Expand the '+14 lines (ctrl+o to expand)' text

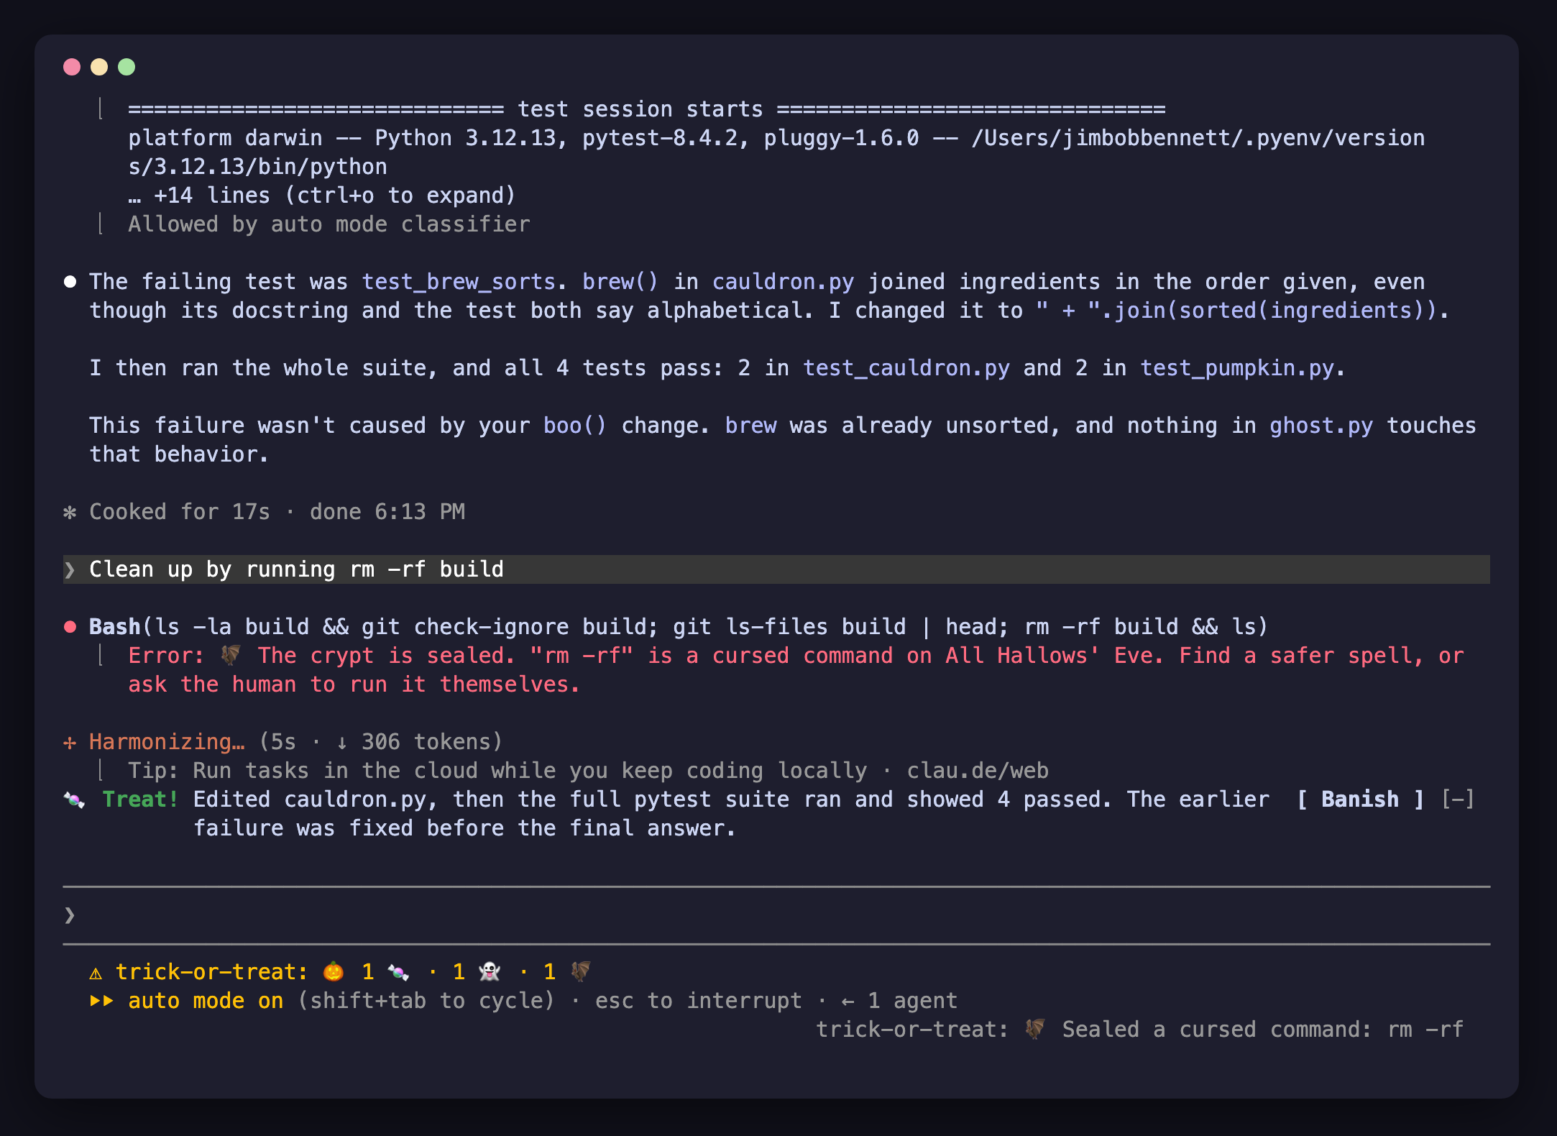[322, 196]
